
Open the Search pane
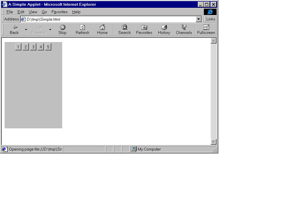click(124, 28)
